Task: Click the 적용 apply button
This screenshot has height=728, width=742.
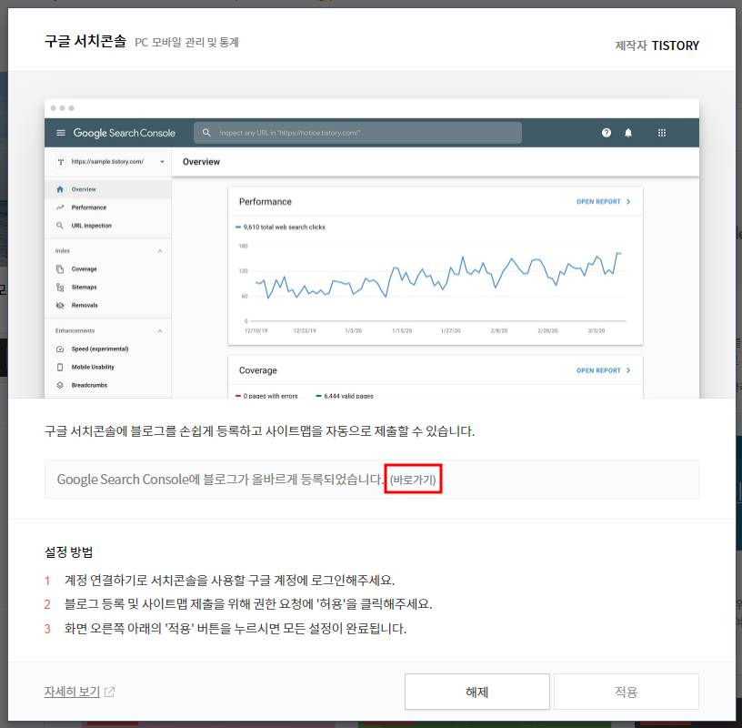Action: click(626, 692)
